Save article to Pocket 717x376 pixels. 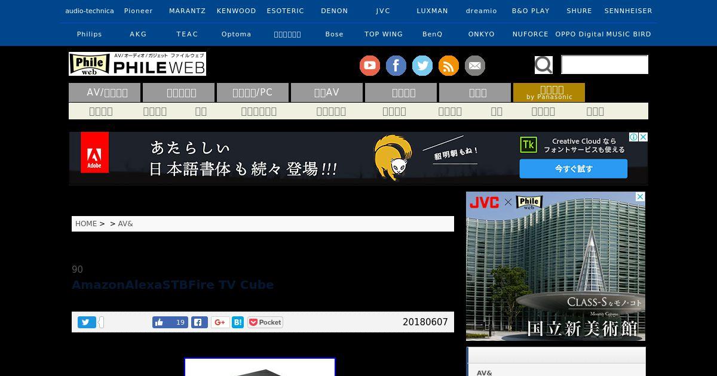point(265,322)
